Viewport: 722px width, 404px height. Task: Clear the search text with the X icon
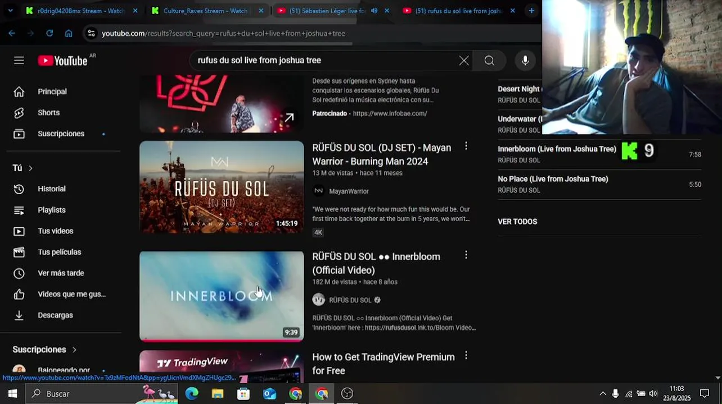tap(464, 61)
